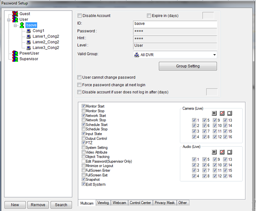This screenshot has height=211, width=256.
Task: Toggle the PTZ permission checkbox
Action: [x=84, y=143]
